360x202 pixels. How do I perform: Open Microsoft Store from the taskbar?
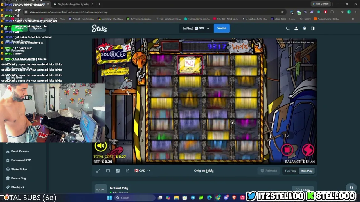(x=185, y=198)
